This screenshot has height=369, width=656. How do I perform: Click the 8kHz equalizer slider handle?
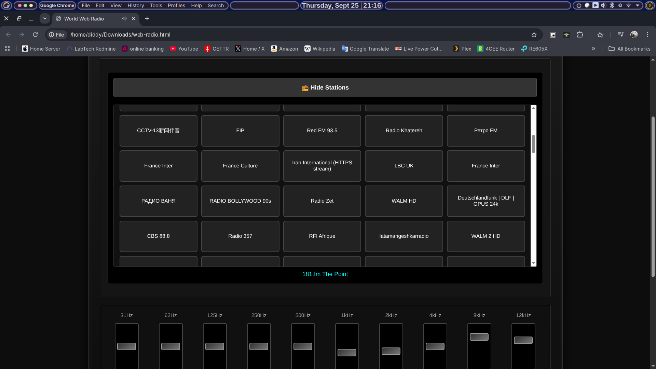479,337
